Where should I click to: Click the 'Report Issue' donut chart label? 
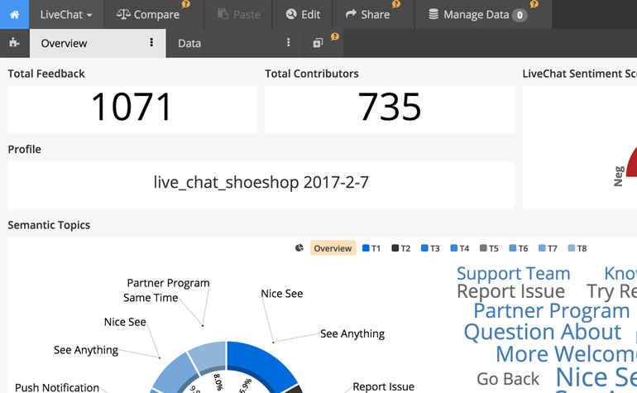pos(384,387)
